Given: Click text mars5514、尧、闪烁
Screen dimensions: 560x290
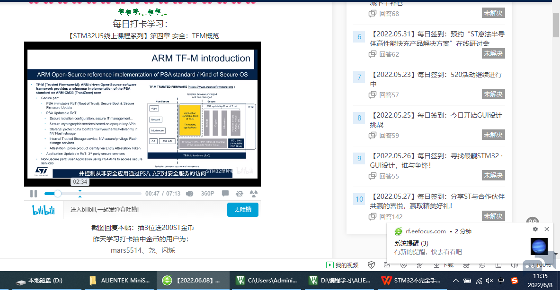Looking at the screenshot, I should pos(142,250).
